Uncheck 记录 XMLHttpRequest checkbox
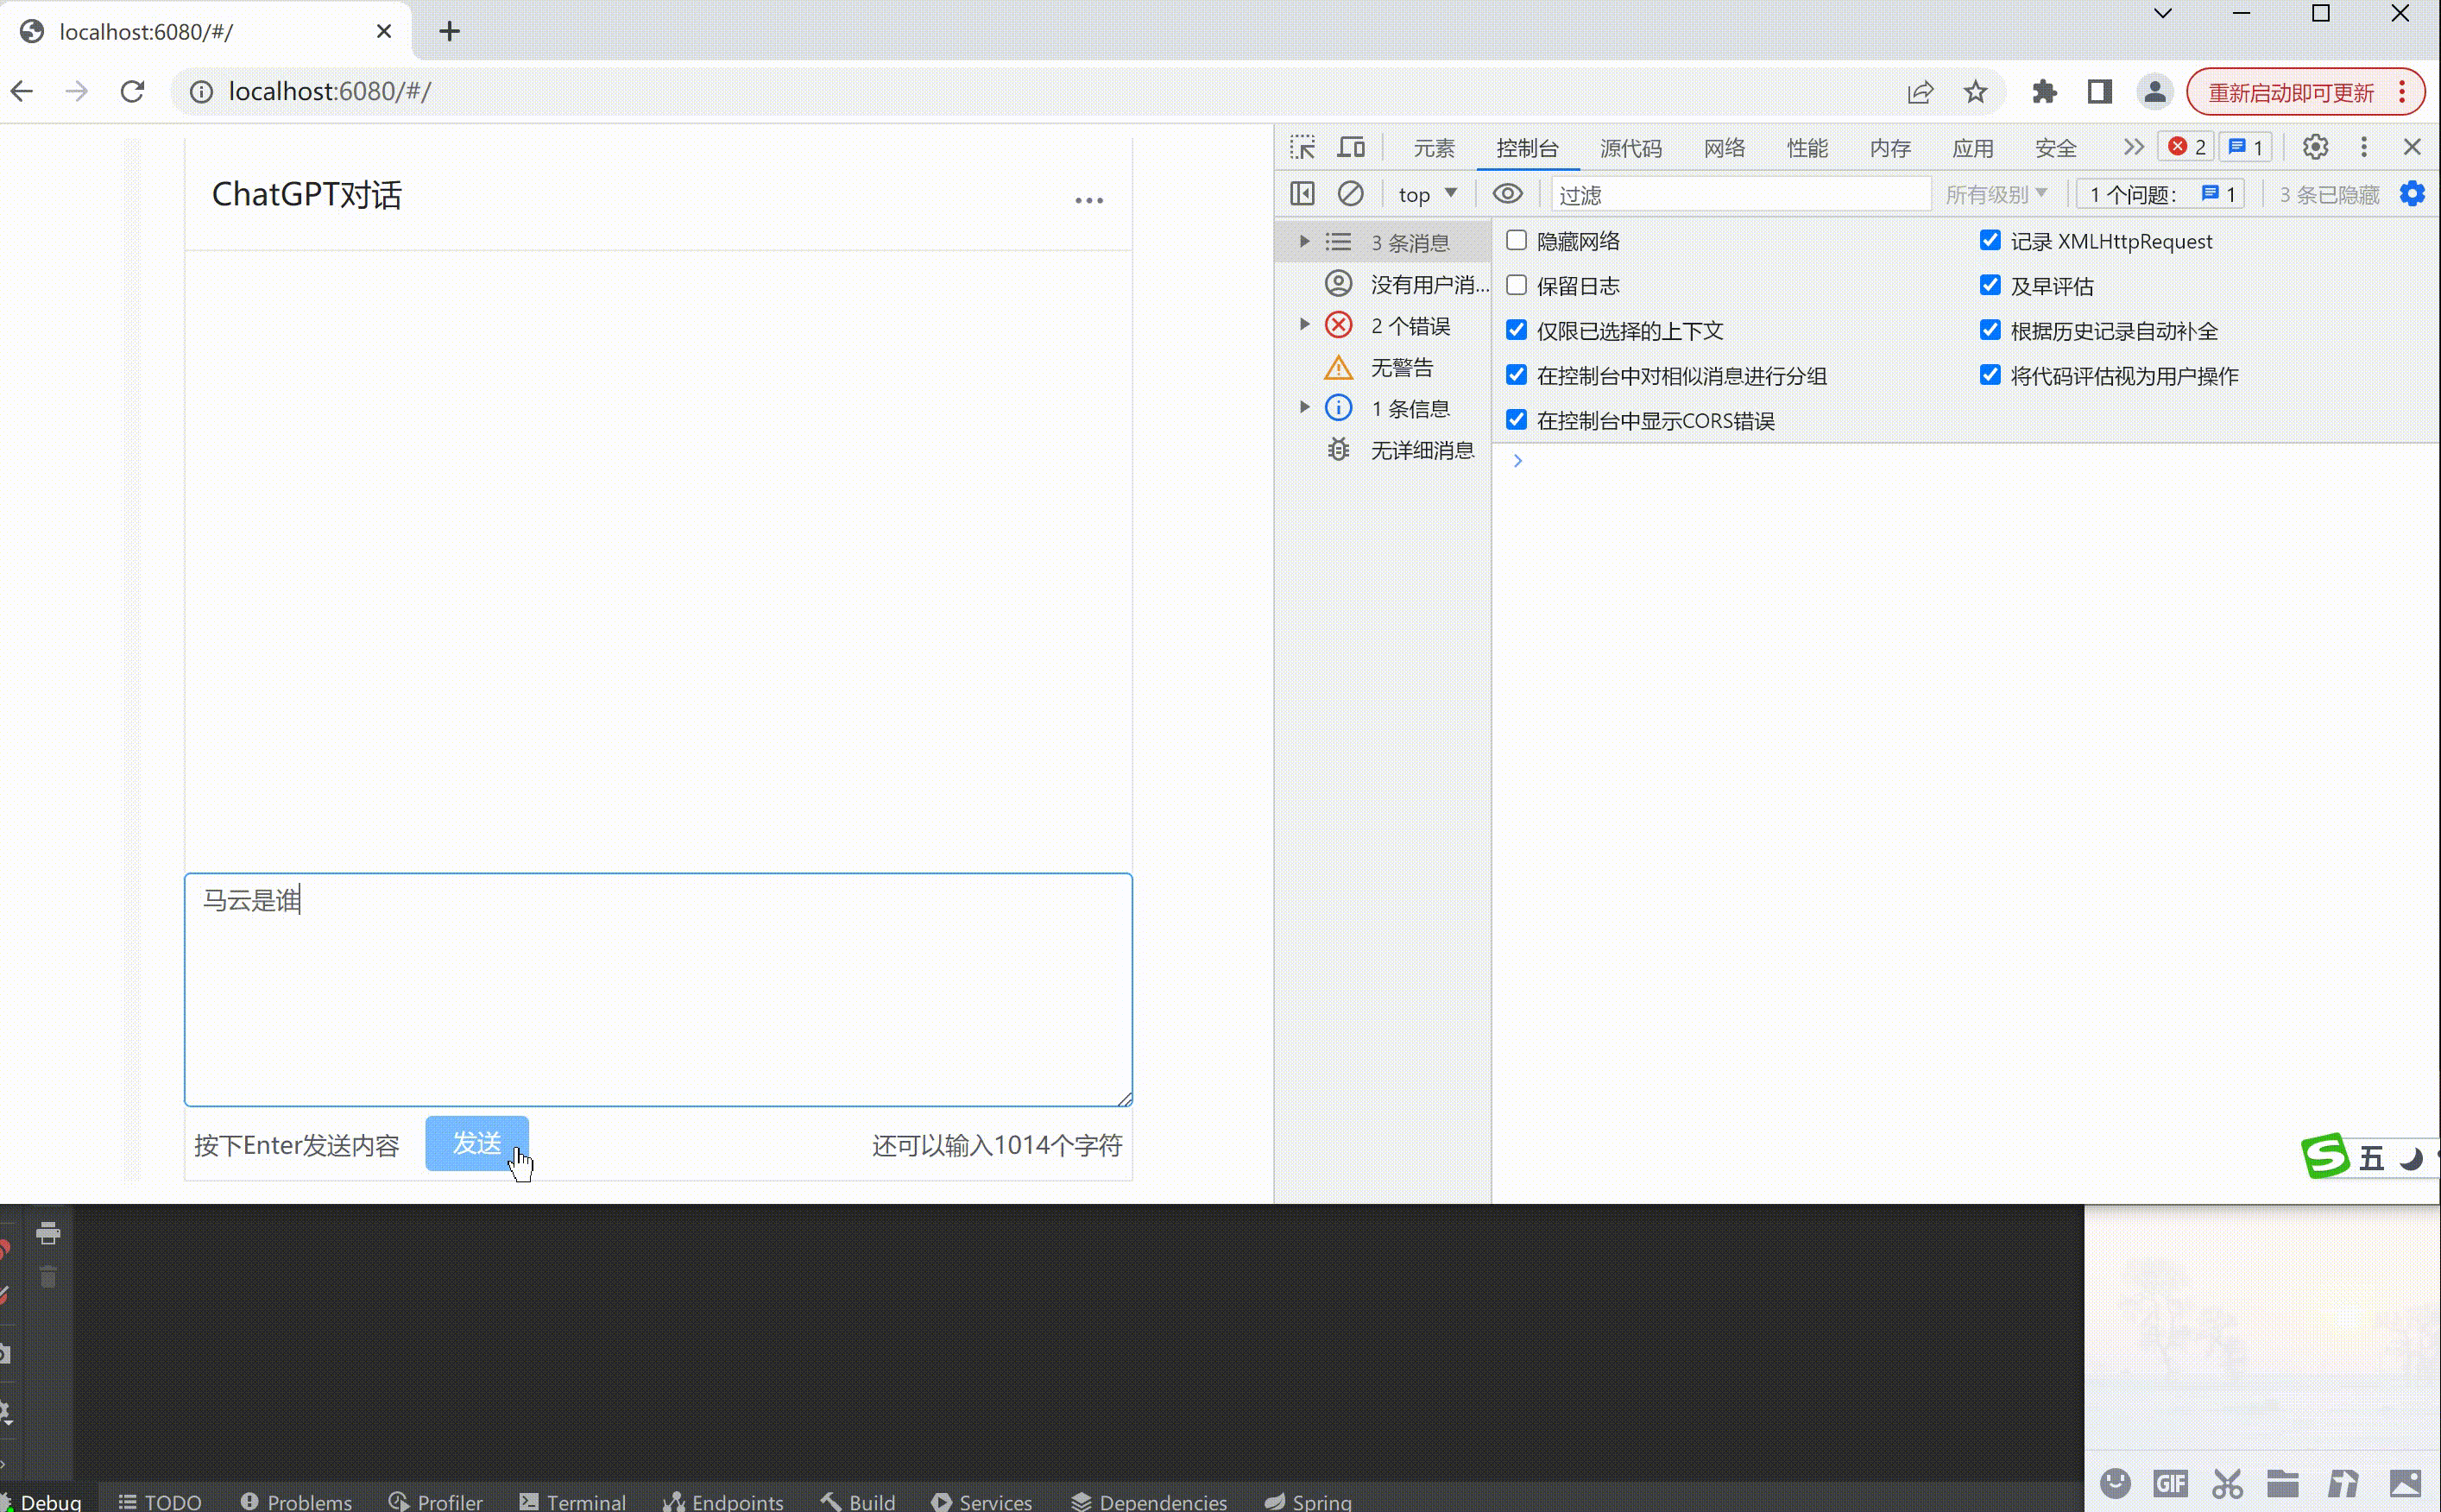Screen dimensions: 2441x1512 1990,240
